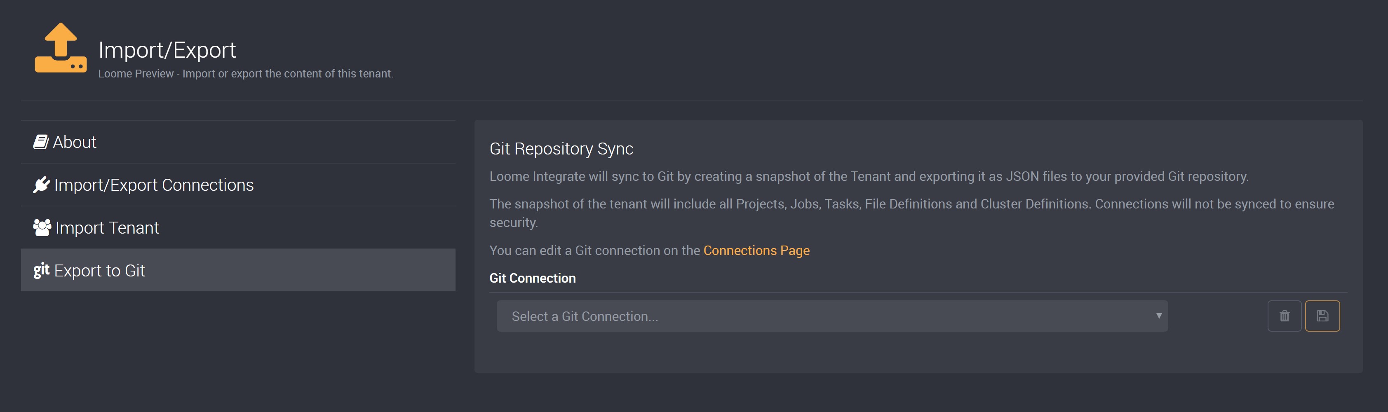Click the orange Import/Export upload icon
The width and height of the screenshot is (1388, 412).
point(60,48)
